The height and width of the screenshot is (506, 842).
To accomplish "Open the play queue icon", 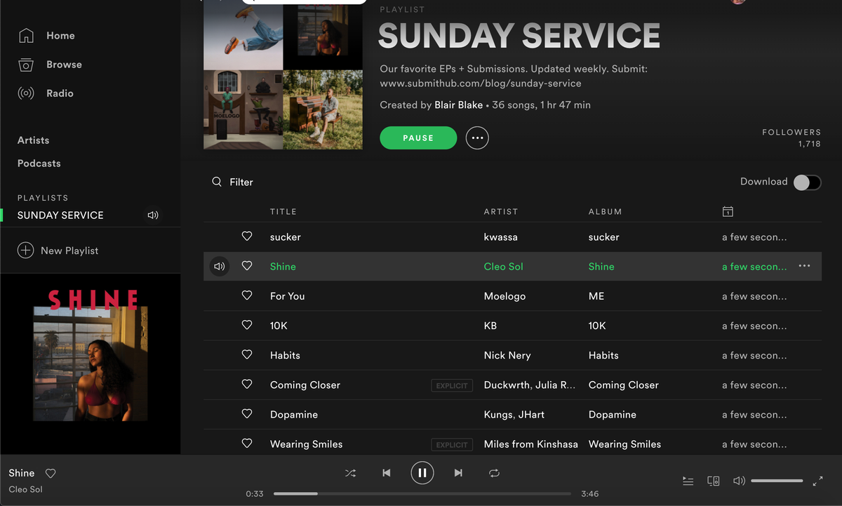I will pyautogui.click(x=688, y=481).
